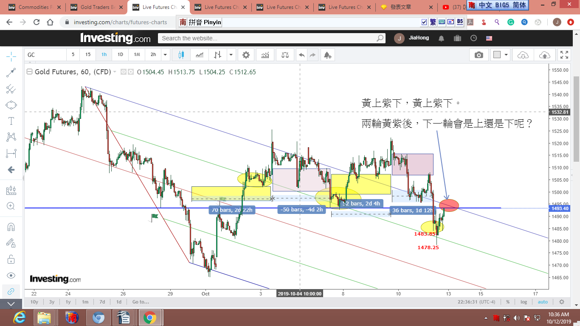Activate the zoom-in magnifier tool
The height and width of the screenshot is (326, 580).
tap(11, 206)
